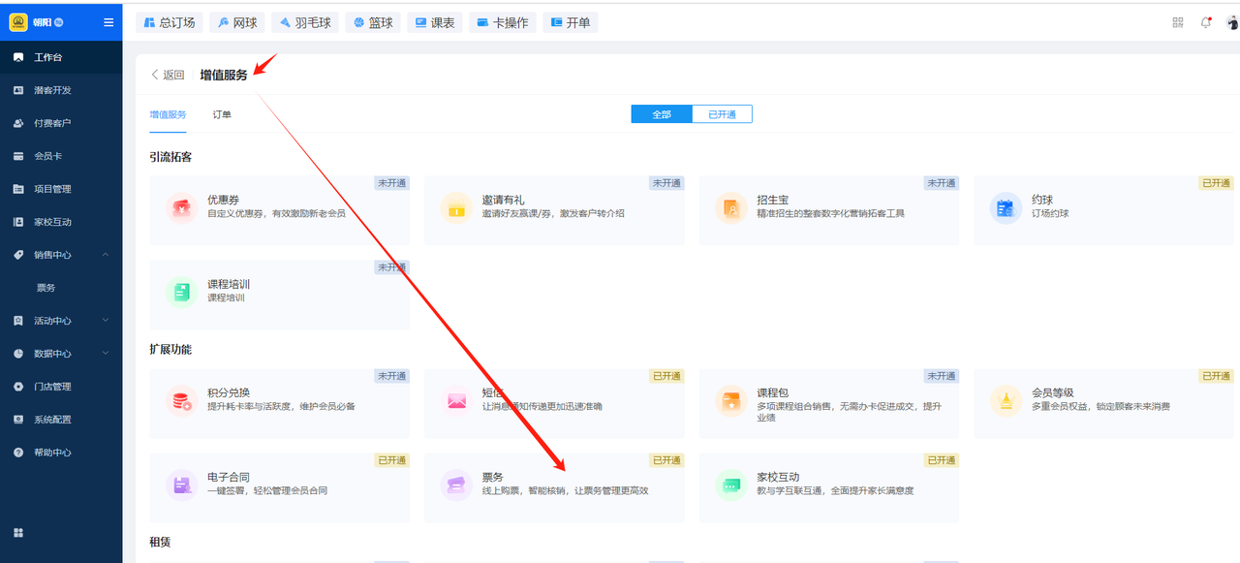
Task: Select the 全部 filter option
Action: (x=662, y=114)
